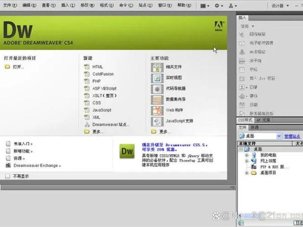303x227 pixels.
Task: Expand the 我的电脑 tree node
Action: (247, 155)
